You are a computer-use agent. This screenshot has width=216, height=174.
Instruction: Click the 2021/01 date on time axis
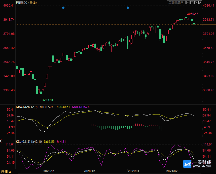click(133, 171)
